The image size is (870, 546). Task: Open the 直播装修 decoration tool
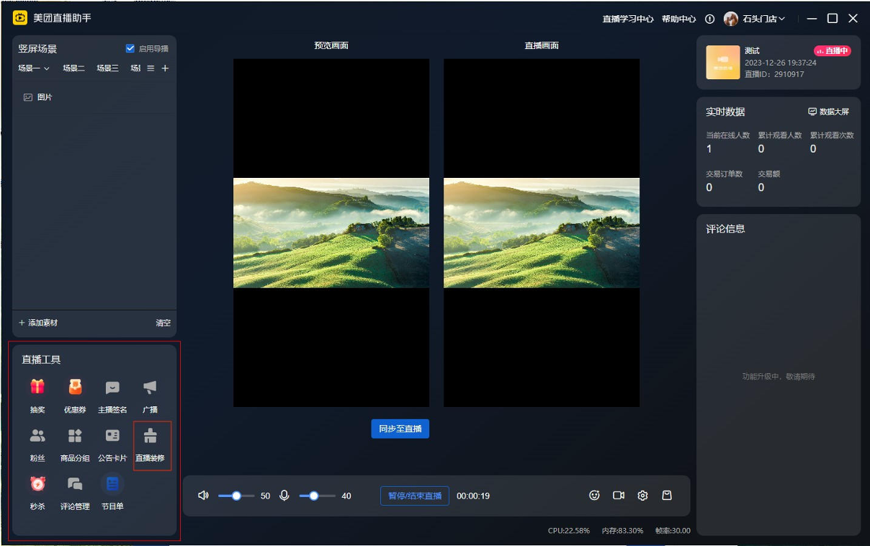click(150, 443)
